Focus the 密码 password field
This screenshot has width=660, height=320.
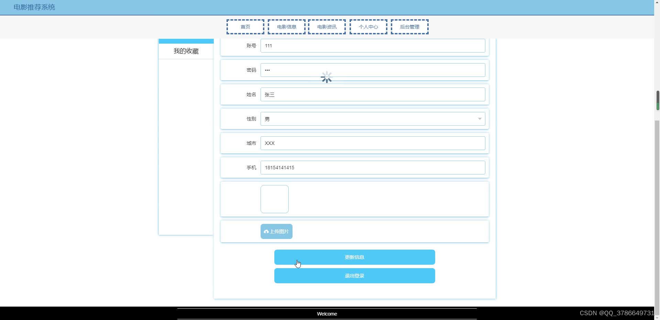(x=373, y=70)
